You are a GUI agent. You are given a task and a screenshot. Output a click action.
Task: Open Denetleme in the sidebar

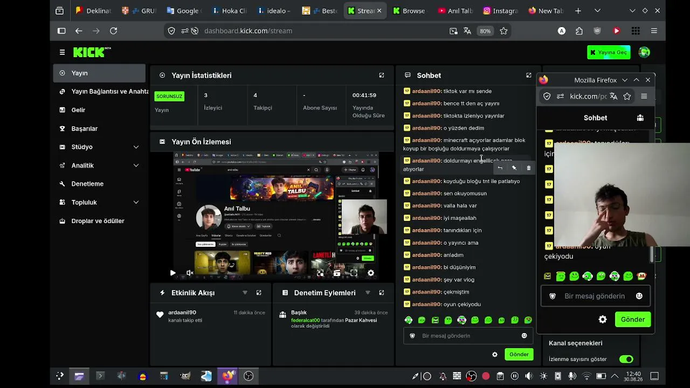tap(99, 184)
